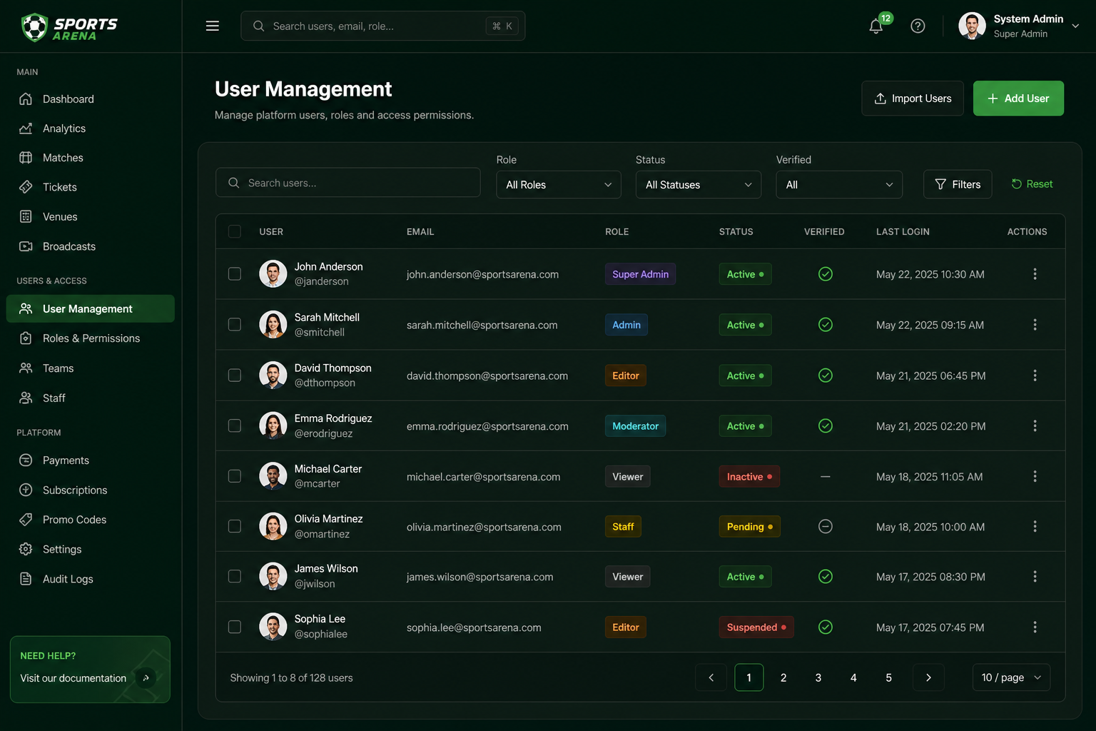Viewport: 1096px width, 731px height.
Task: Open actions menu for Emma Rodriguez
Action: (1035, 425)
